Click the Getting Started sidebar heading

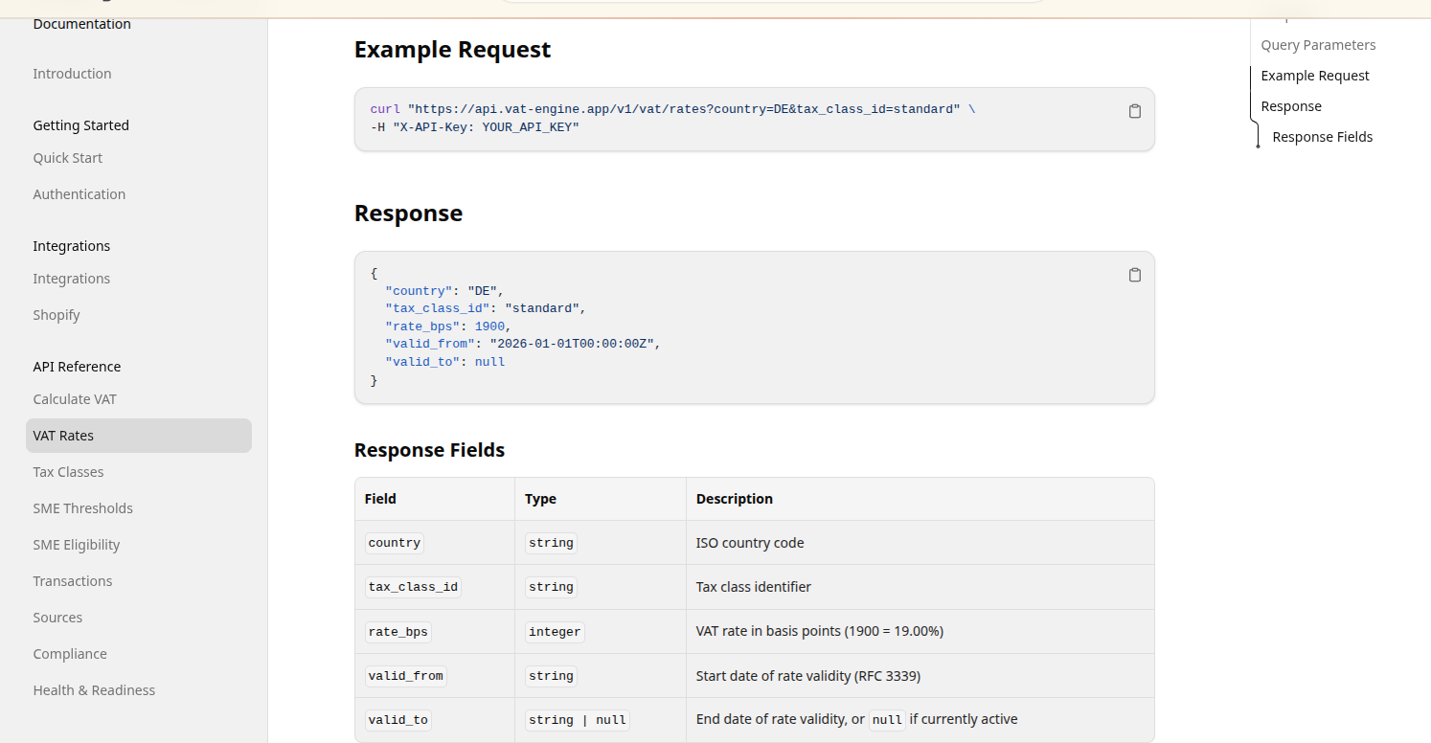click(x=81, y=125)
